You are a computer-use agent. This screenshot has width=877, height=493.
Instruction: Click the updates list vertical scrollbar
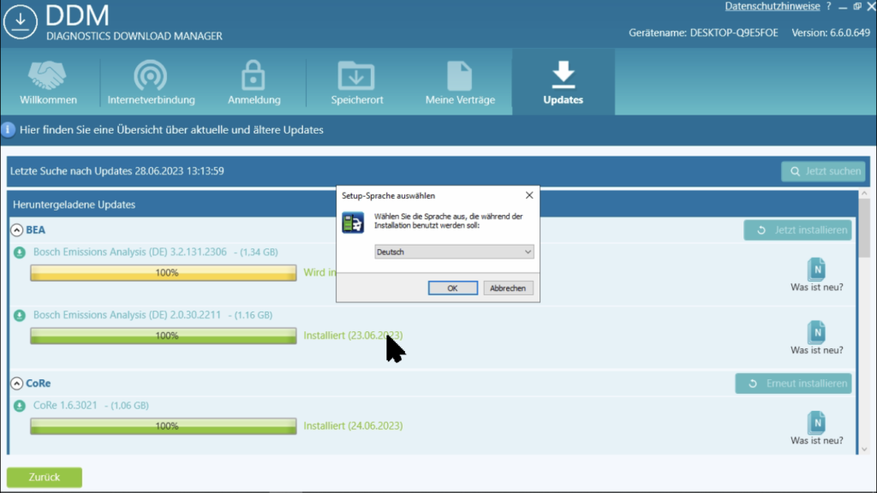click(x=864, y=226)
